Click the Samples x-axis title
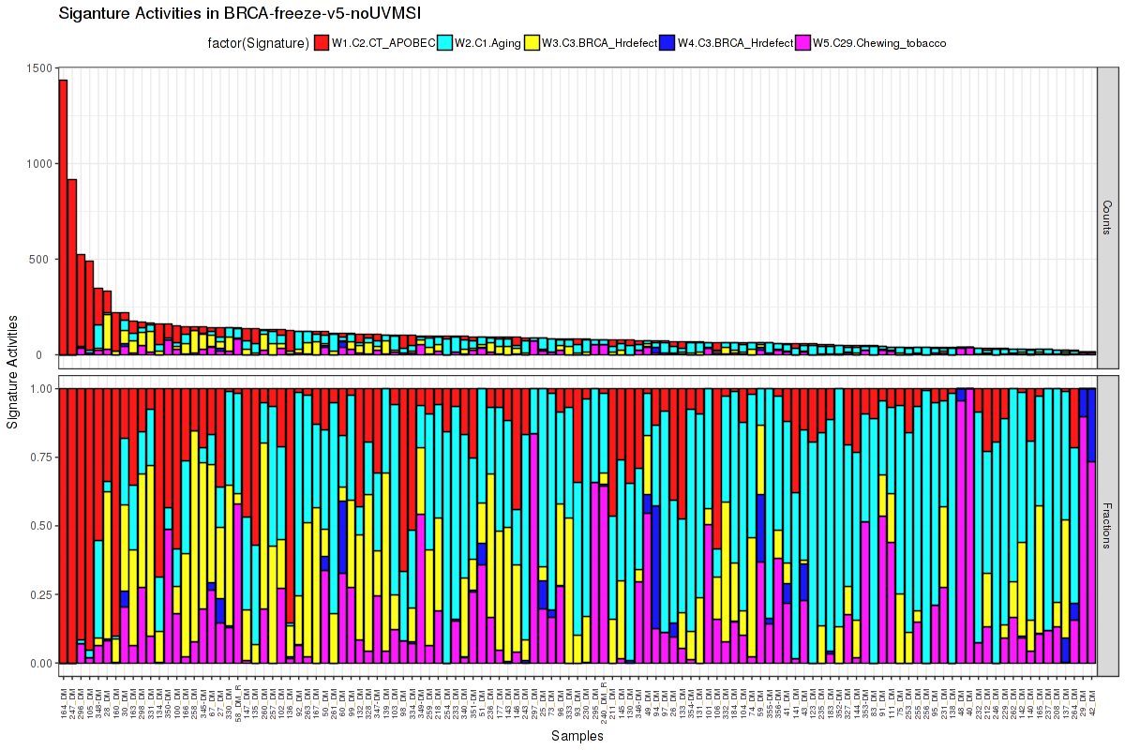 click(577, 737)
